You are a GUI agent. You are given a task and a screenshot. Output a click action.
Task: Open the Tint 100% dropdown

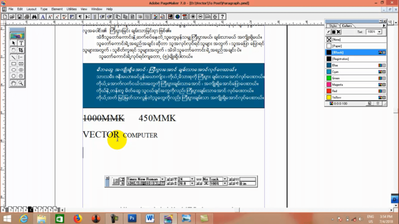(x=380, y=32)
